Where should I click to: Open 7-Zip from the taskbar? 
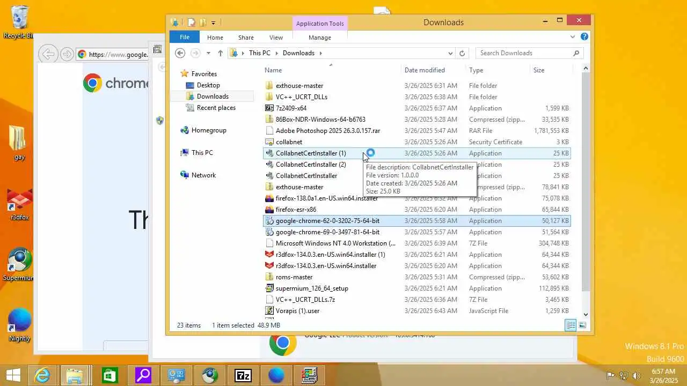(x=243, y=375)
